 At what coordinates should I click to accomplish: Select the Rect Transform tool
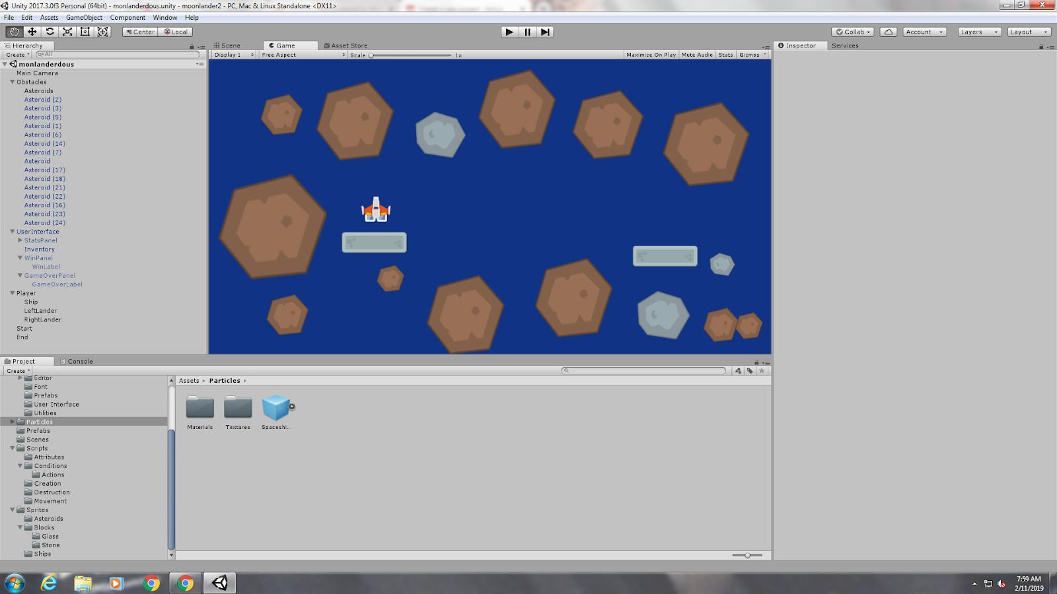85,32
